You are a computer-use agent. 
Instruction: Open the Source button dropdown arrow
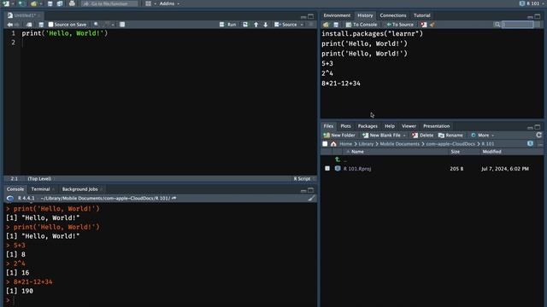(302, 25)
